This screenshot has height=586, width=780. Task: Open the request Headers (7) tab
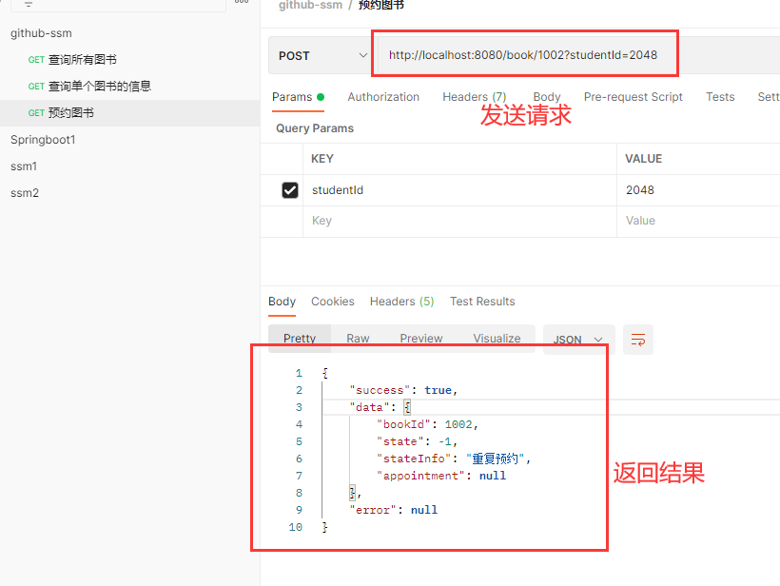coord(474,97)
